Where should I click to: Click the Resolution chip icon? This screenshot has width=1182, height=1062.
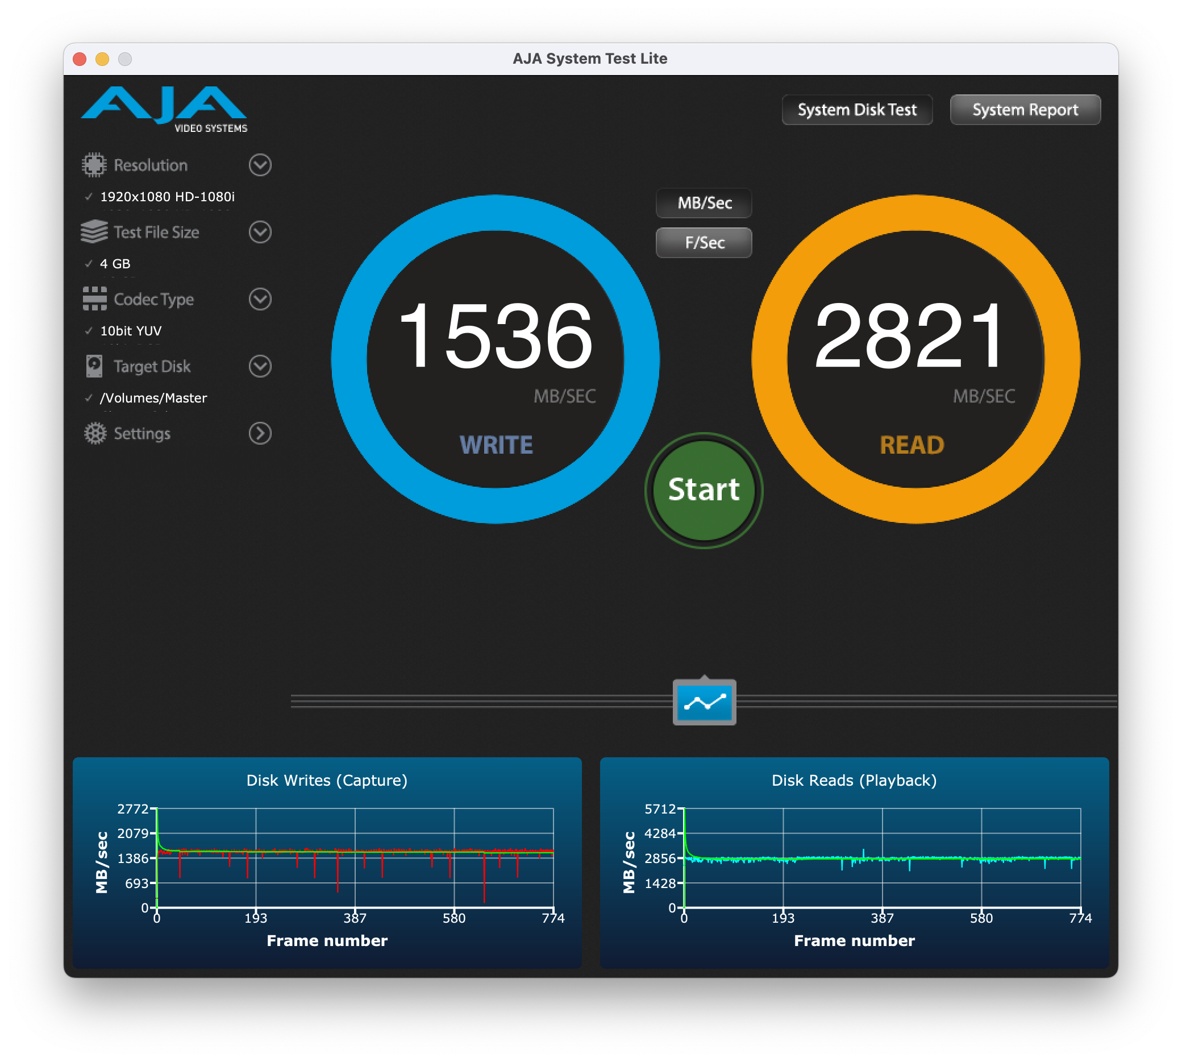[x=94, y=165]
